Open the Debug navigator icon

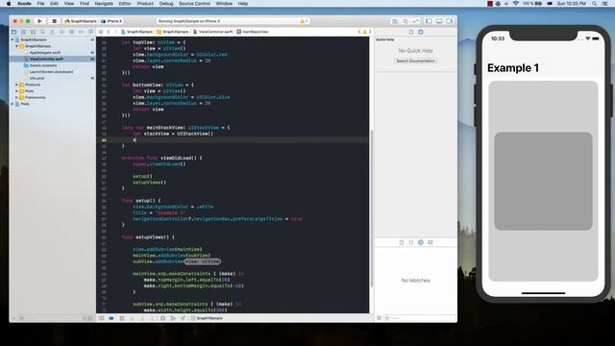[x=71, y=32]
